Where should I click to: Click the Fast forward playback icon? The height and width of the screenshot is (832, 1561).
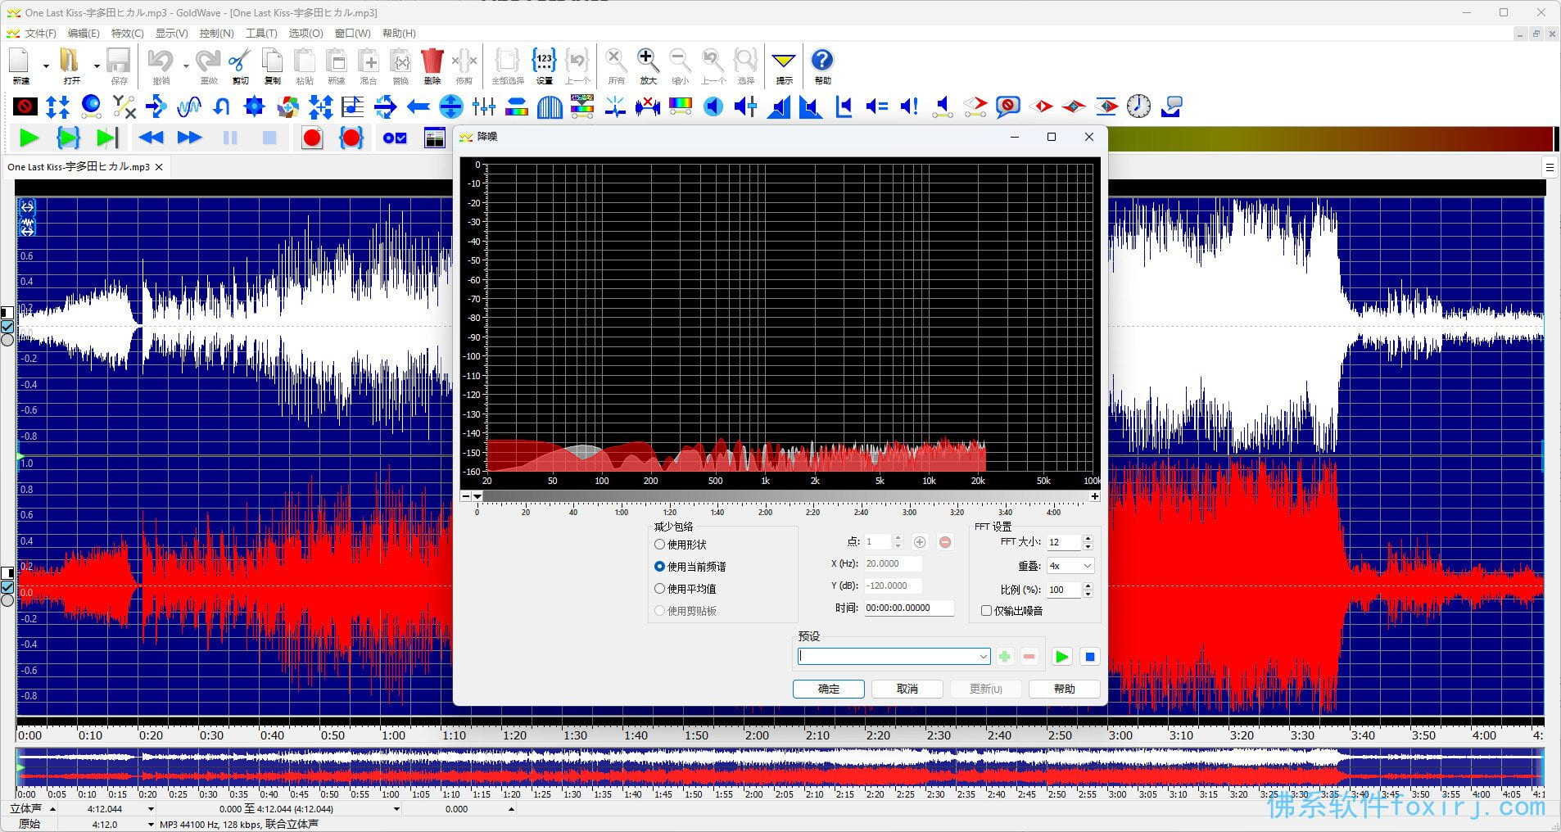pos(190,138)
